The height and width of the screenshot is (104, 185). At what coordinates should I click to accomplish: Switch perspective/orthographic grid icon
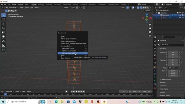tap(150, 36)
